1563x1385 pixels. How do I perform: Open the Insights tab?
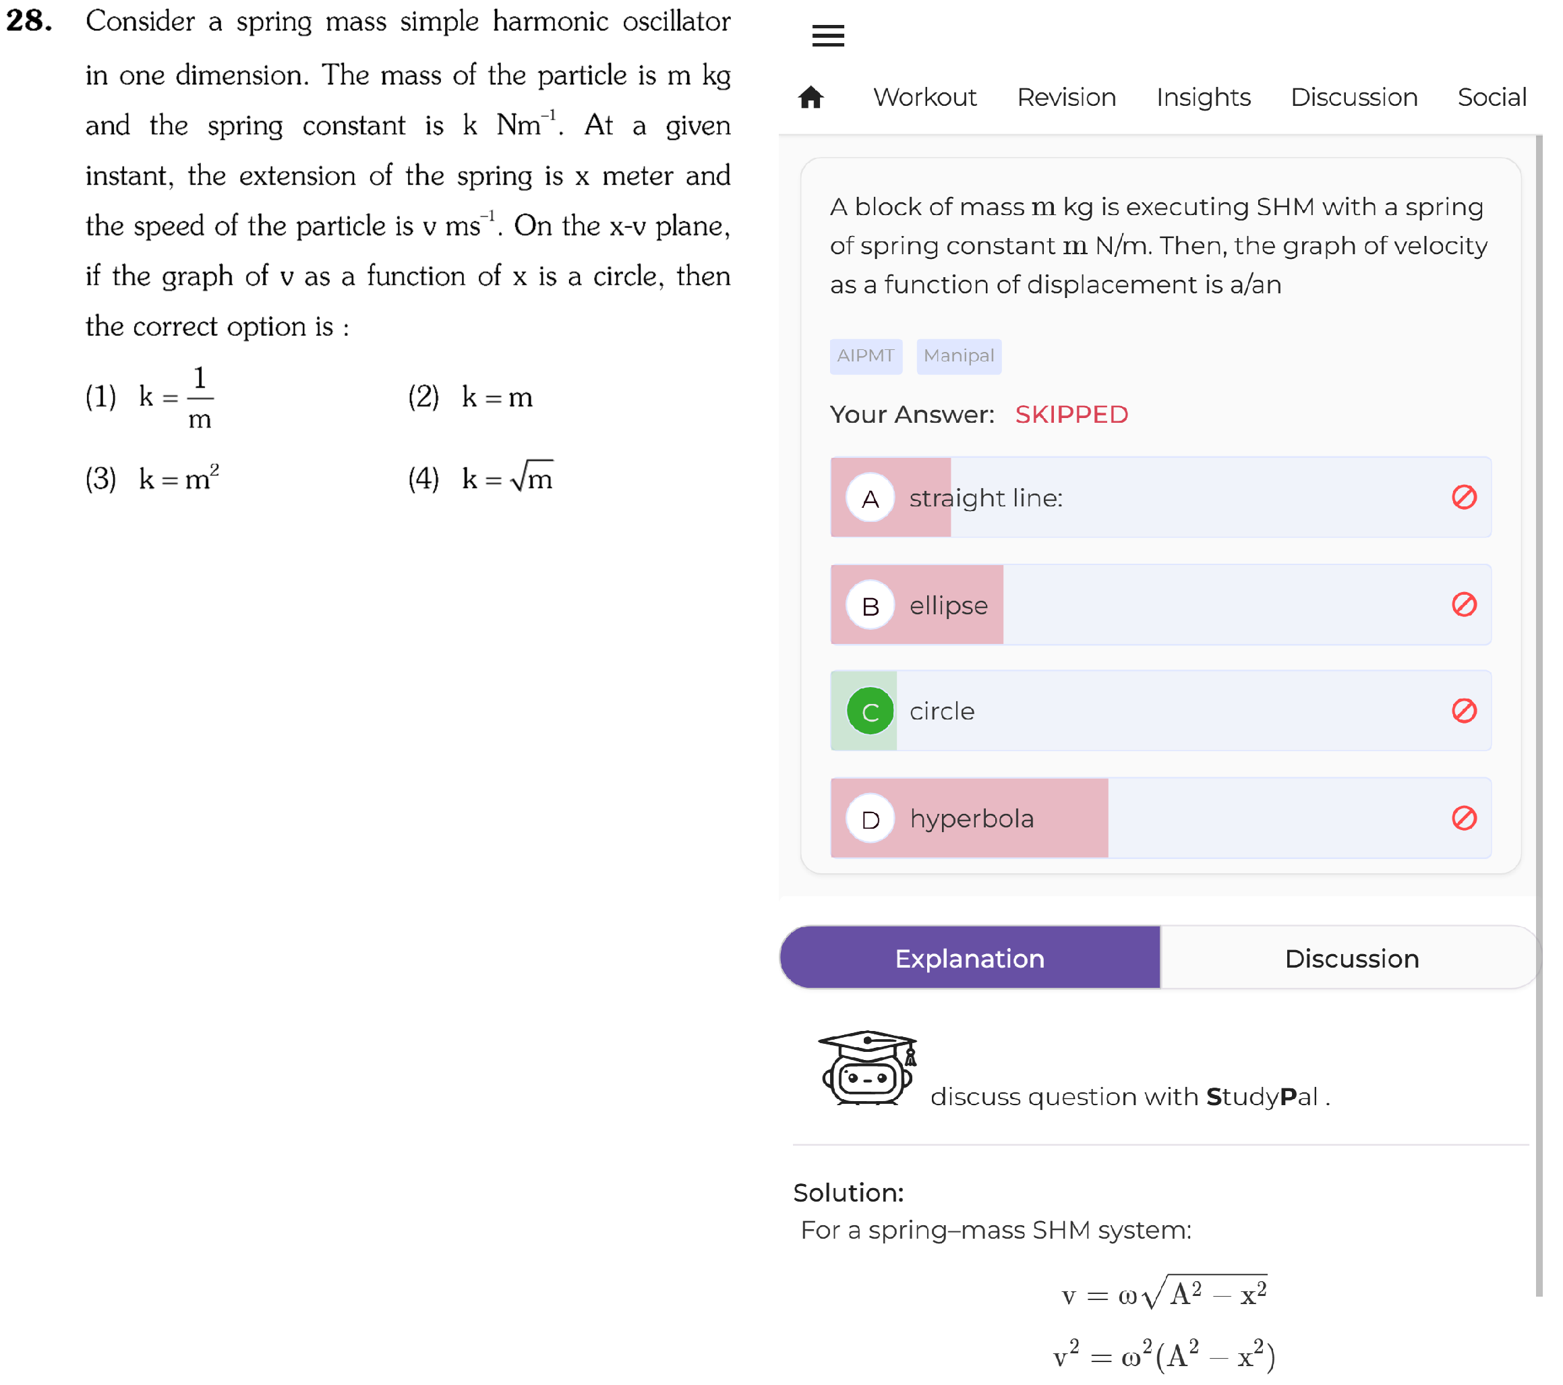[1203, 97]
